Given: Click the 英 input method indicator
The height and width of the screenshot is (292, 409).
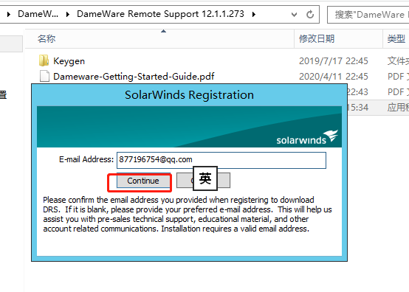Looking at the screenshot, I should [x=205, y=178].
